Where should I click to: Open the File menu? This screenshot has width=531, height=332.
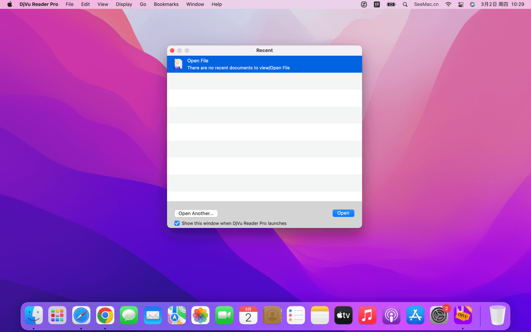click(x=70, y=4)
